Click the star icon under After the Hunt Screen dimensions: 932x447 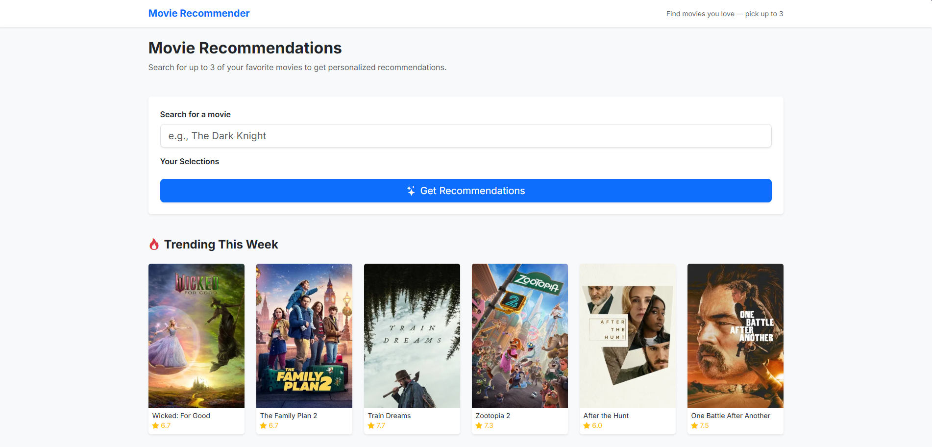pyautogui.click(x=587, y=425)
